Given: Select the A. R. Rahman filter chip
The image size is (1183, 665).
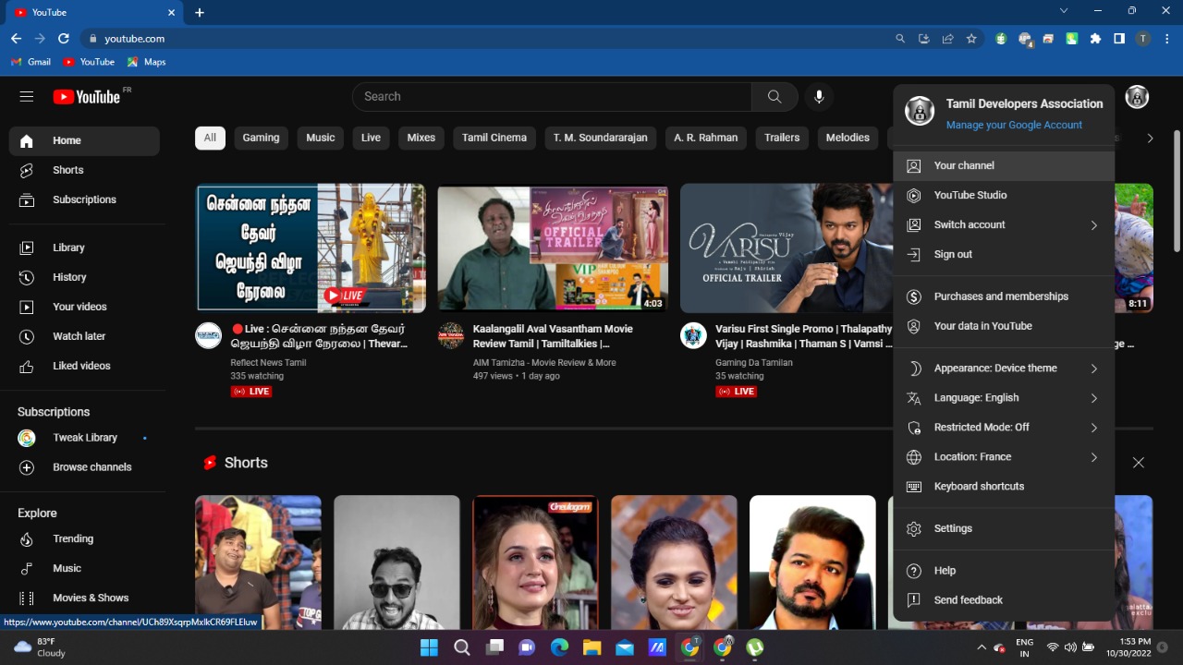Looking at the screenshot, I should (x=706, y=138).
